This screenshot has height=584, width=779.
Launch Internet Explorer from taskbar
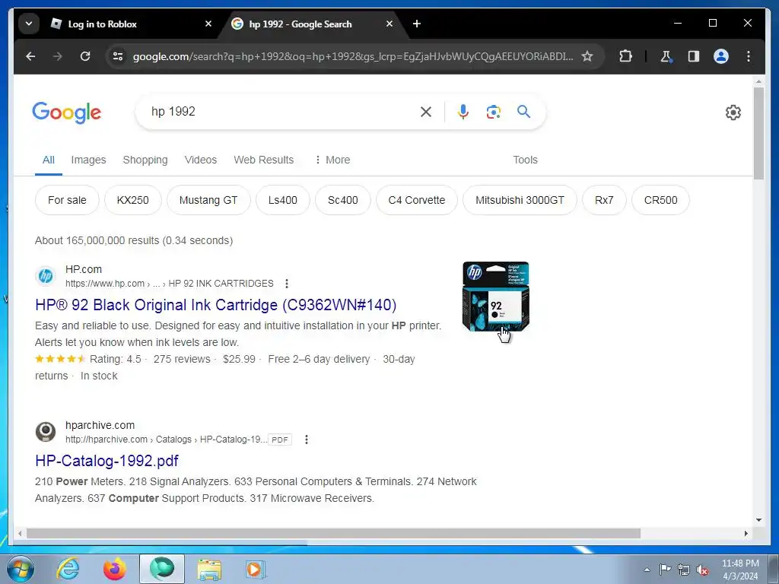pos(68,569)
